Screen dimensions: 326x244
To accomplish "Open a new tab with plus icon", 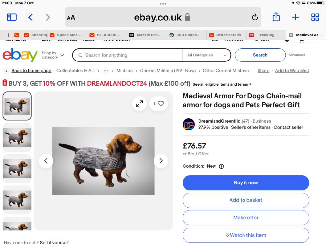I will coord(295,17).
